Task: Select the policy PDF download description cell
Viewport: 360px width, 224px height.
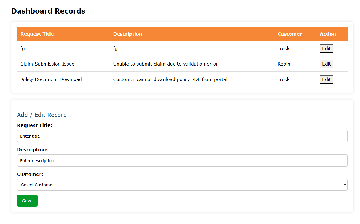Action: [x=170, y=79]
